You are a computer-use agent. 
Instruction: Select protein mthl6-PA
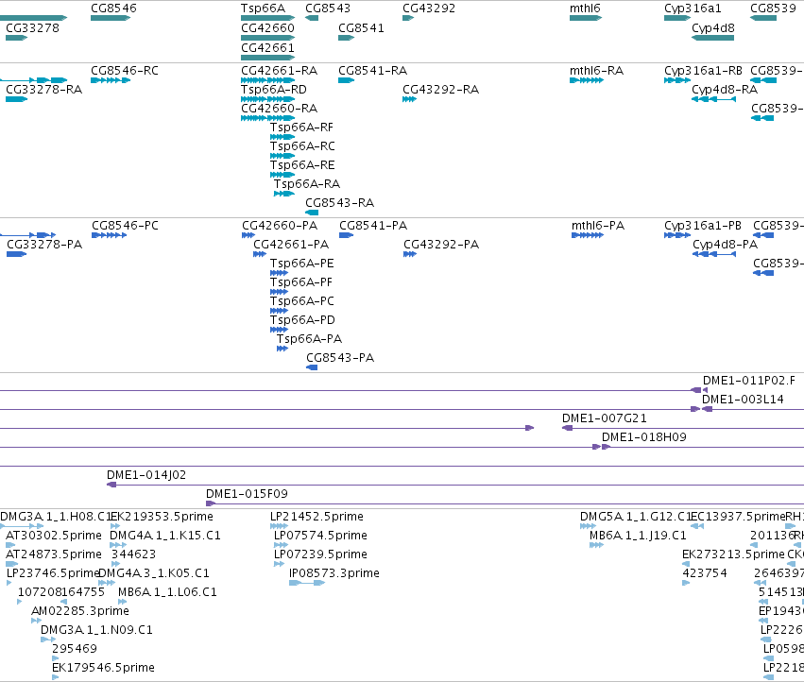tap(588, 235)
